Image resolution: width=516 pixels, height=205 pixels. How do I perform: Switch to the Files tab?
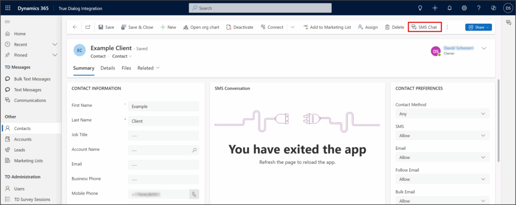point(126,68)
